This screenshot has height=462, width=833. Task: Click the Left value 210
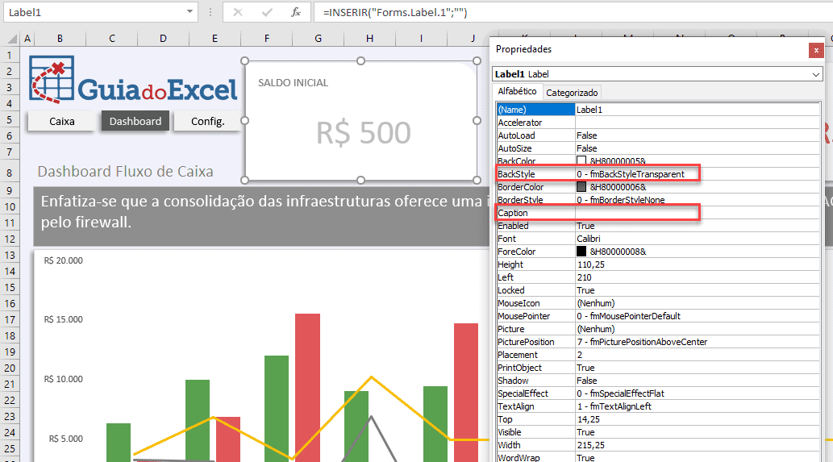[697, 277]
